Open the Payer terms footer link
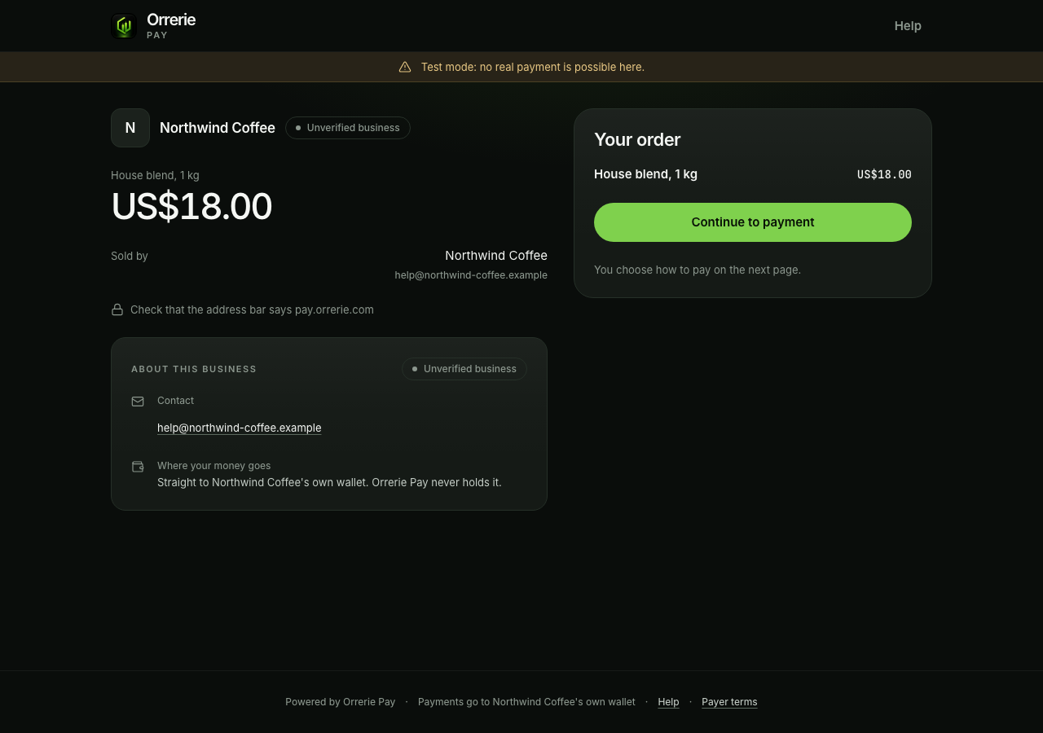1043x733 pixels. pos(729,702)
